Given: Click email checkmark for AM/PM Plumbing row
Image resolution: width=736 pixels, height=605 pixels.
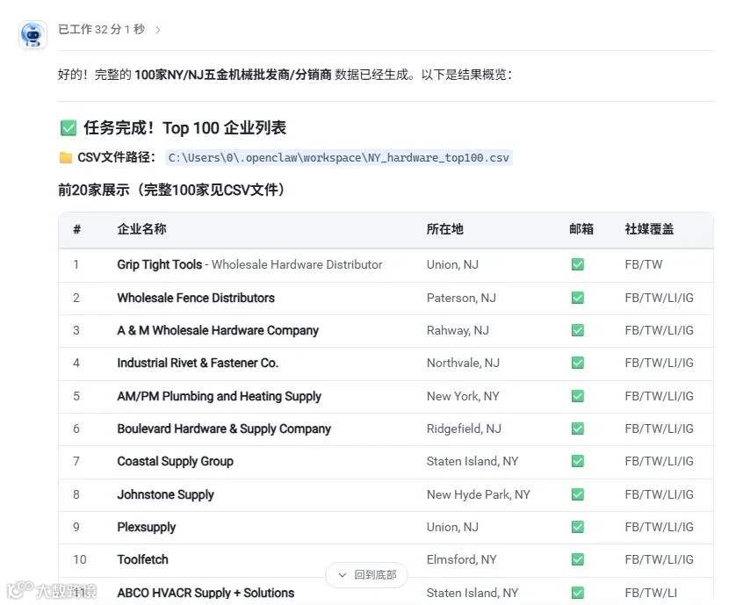Looking at the screenshot, I should (578, 396).
